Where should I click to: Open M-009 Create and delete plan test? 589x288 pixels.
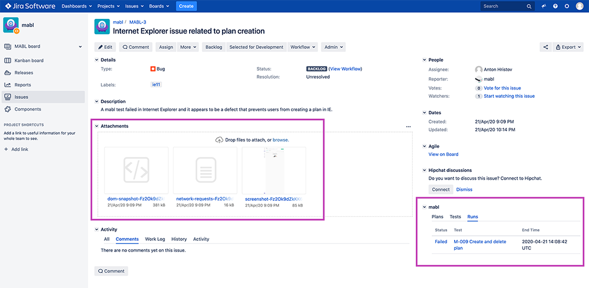point(480,245)
